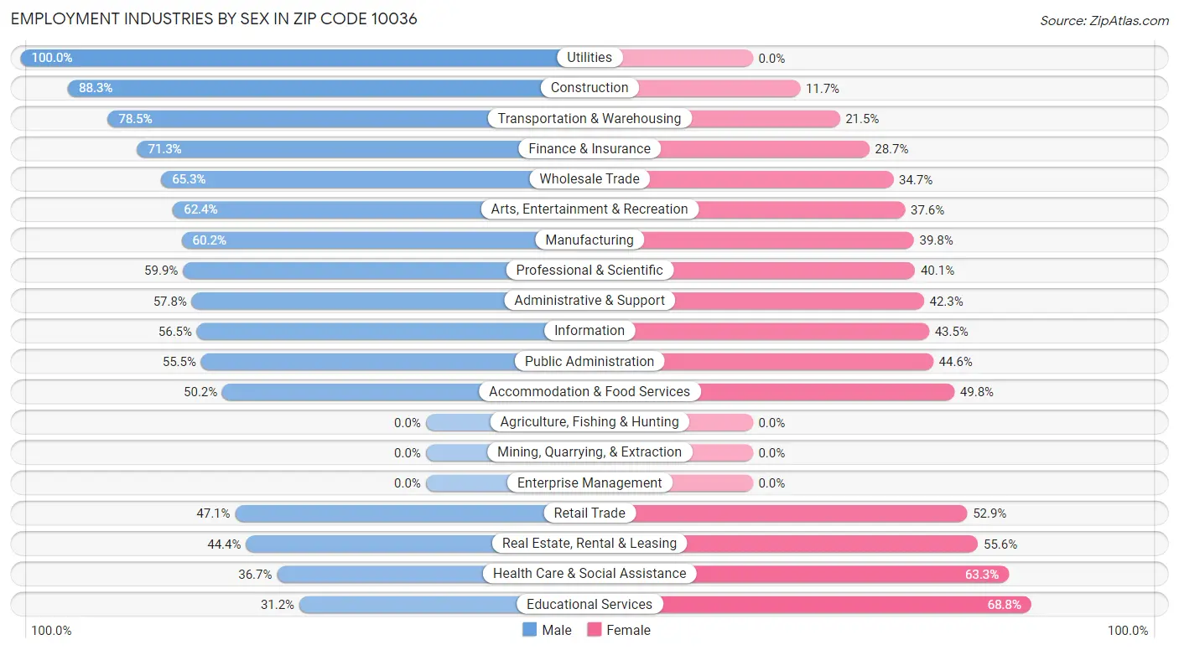Click the Arts, Entertainment & Recreation label

(x=589, y=209)
